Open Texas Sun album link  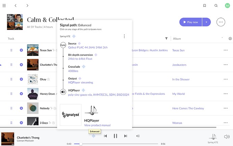(x=178, y=50)
